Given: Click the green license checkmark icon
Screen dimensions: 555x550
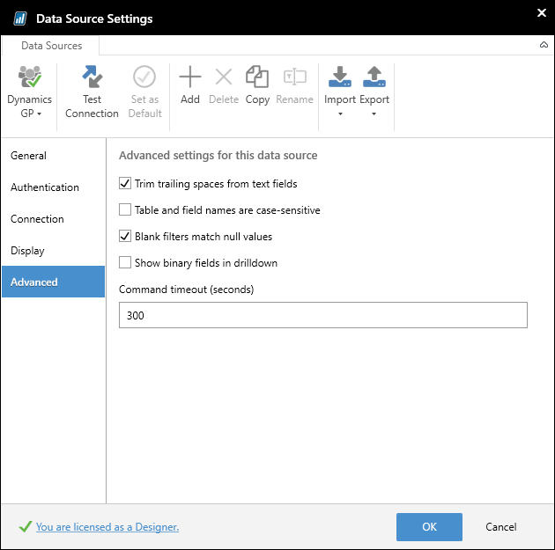Looking at the screenshot, I should click(25, 527).
